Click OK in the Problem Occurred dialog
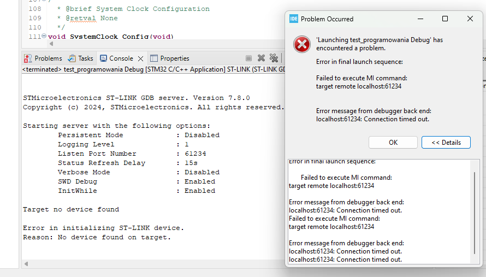486x277 pixels. [x=393, y=143]
